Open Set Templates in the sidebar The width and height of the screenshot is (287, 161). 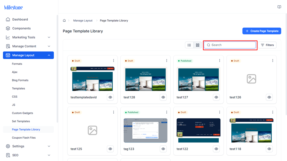(21, 121)
